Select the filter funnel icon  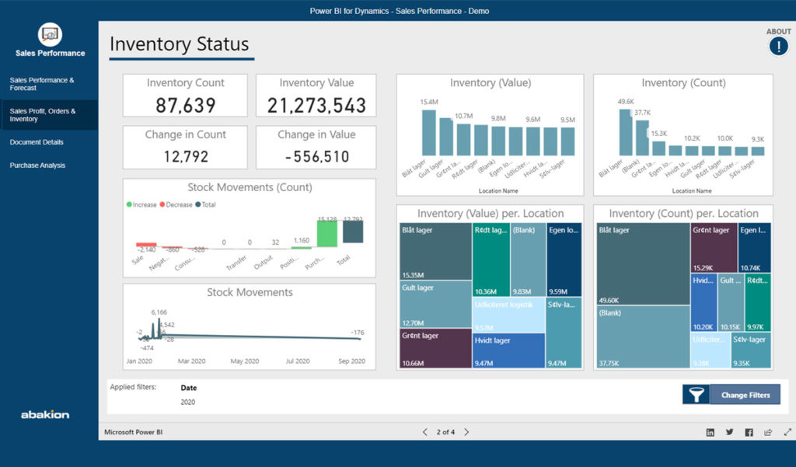point(696,394)
